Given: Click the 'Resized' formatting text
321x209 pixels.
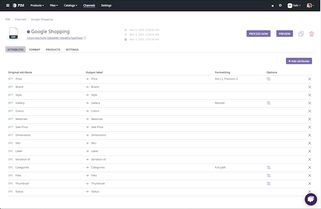Looking at the screenshot, I should click(220, 103).
